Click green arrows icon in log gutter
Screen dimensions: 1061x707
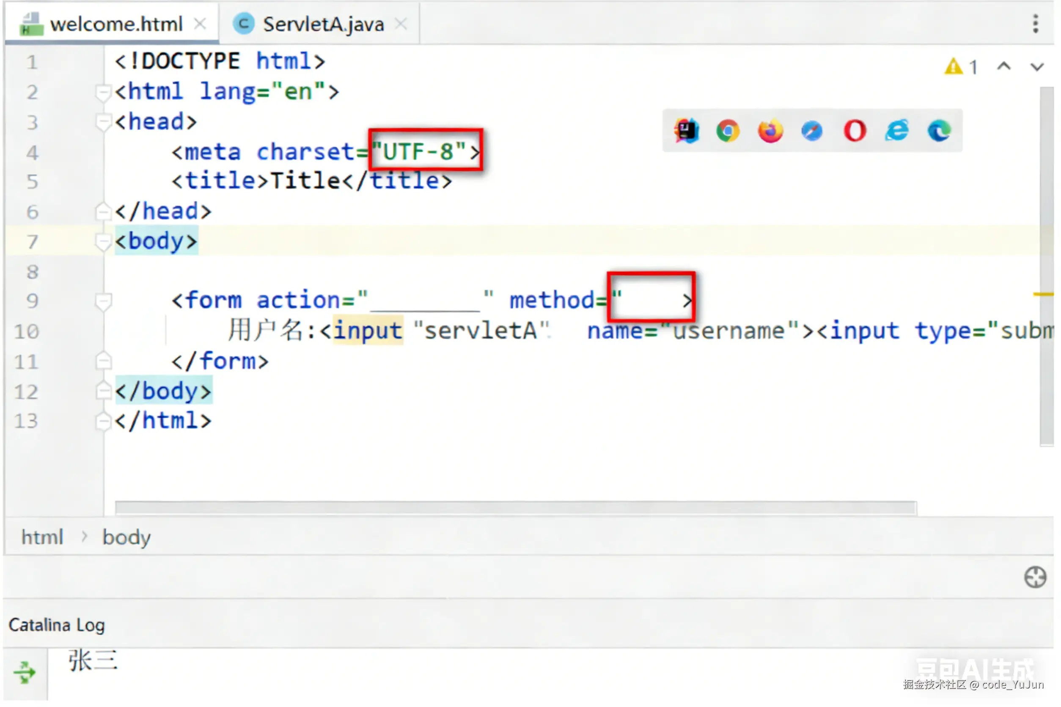pyautogui.click(x=25, y=673)
